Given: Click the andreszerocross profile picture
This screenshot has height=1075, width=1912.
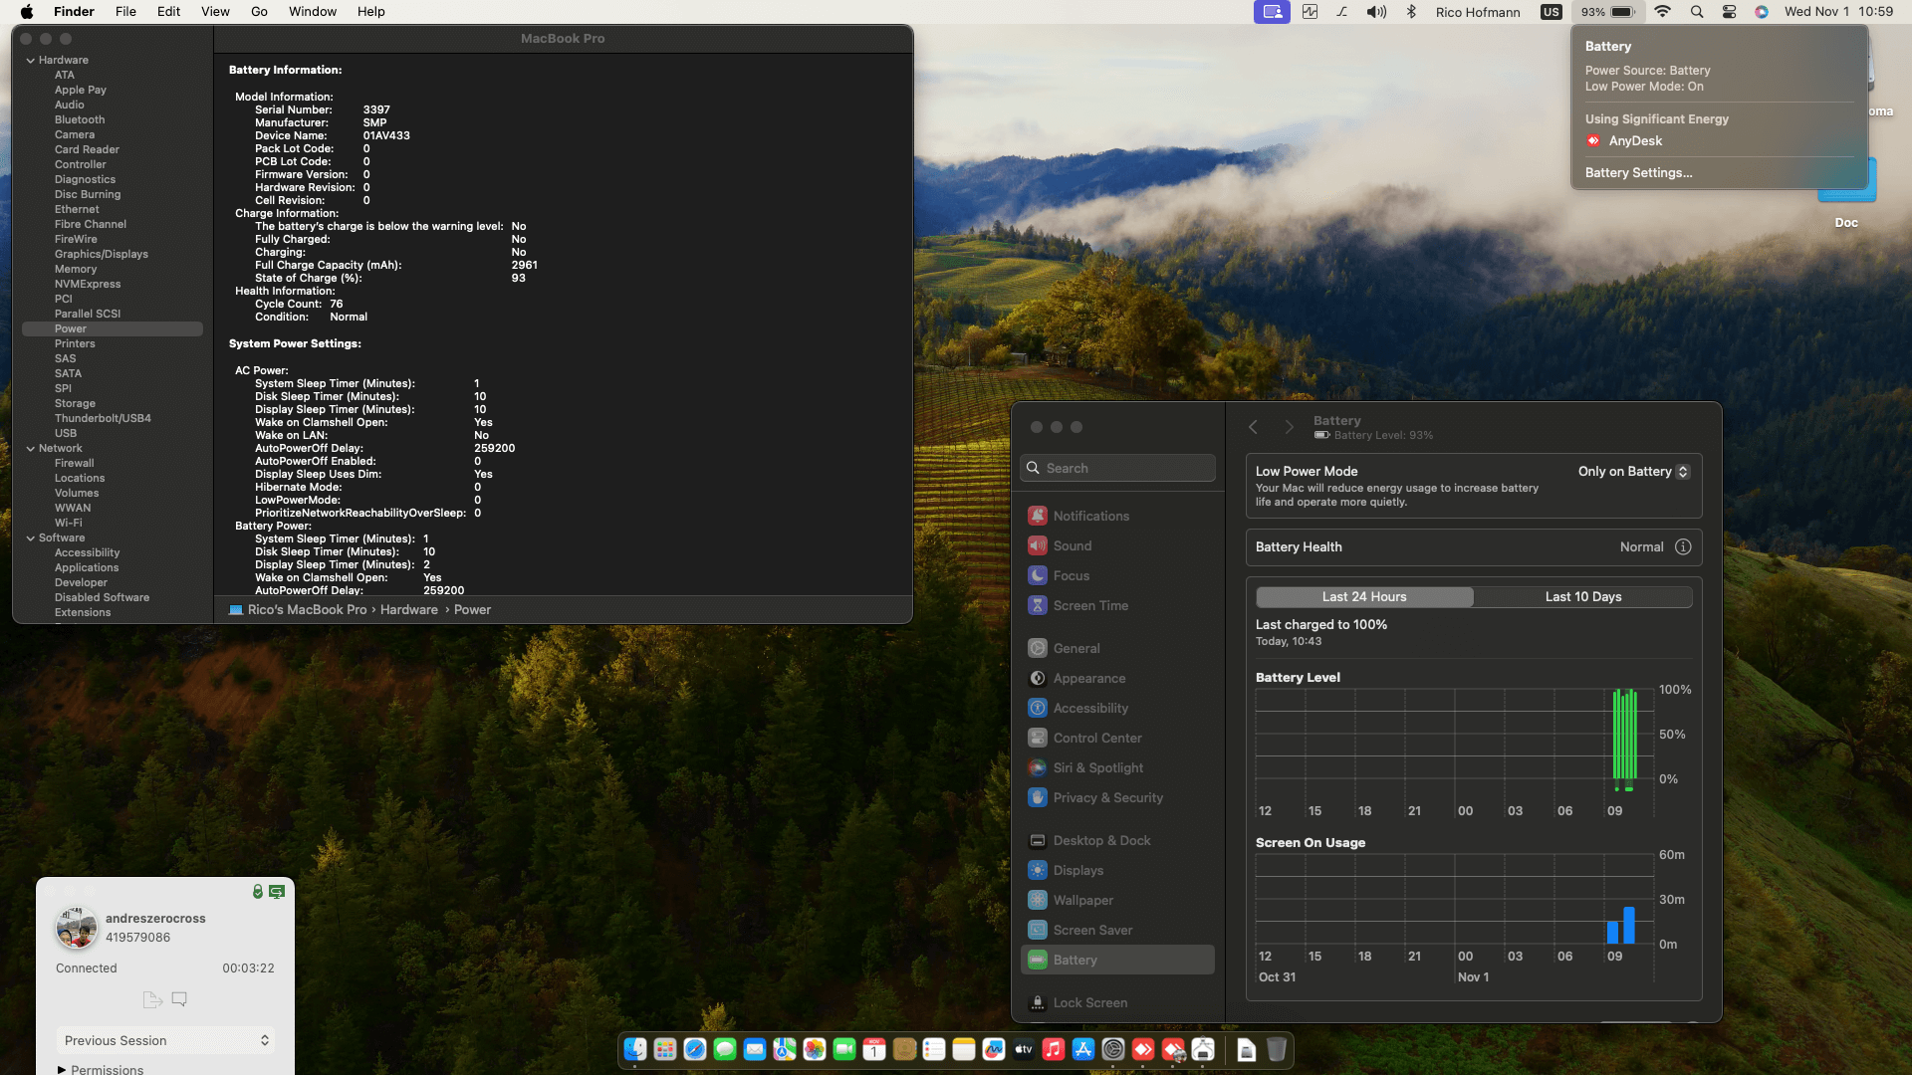Looking at the screenshot, I should (77, 928).
